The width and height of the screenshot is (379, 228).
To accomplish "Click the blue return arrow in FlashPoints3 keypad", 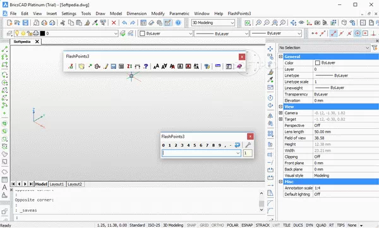I will coord(238,145).
